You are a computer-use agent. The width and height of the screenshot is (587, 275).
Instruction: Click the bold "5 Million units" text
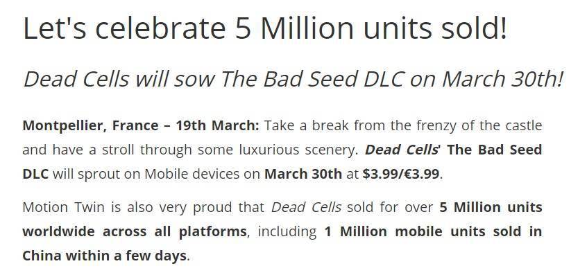[491, 207]
